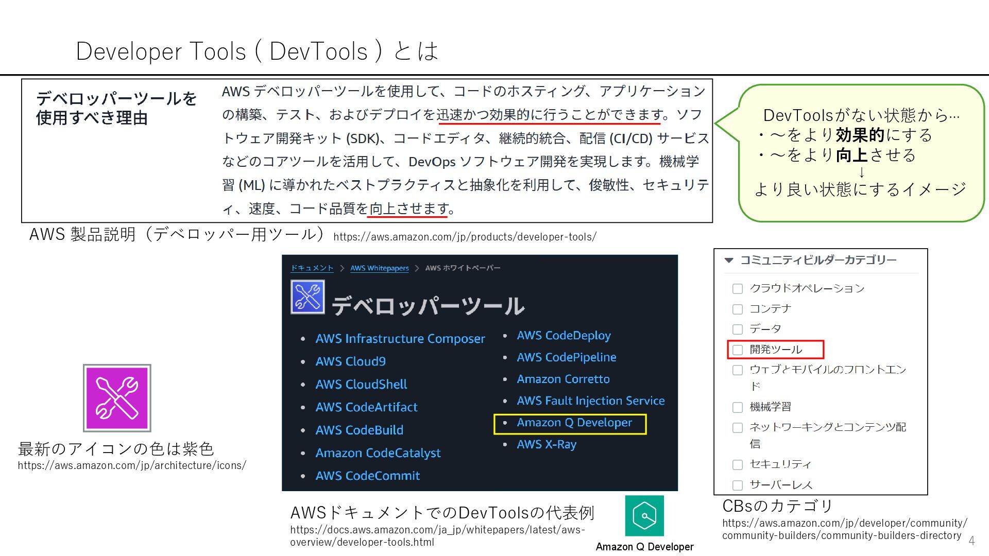Click the AWSドキュメントでのDevToolsの代表例 caption
The height and width of the screenshot is (556, 989).
tap(442, 513)
